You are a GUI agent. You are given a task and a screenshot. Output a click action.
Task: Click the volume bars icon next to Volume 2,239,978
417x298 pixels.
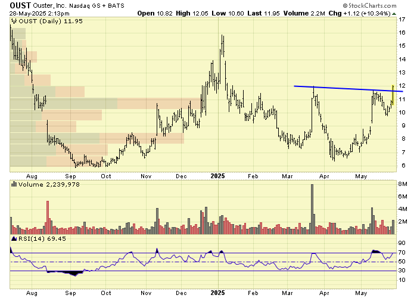coord(14,184)
